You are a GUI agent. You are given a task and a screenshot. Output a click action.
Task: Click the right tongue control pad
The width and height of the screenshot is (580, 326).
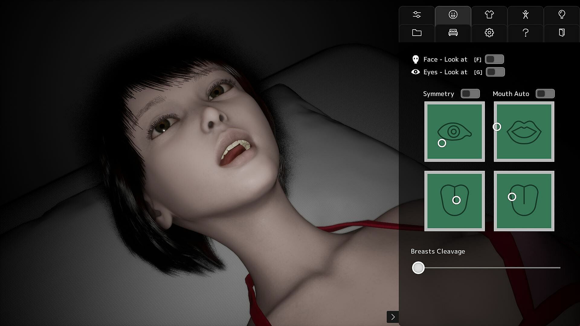[x=524, y=201]
